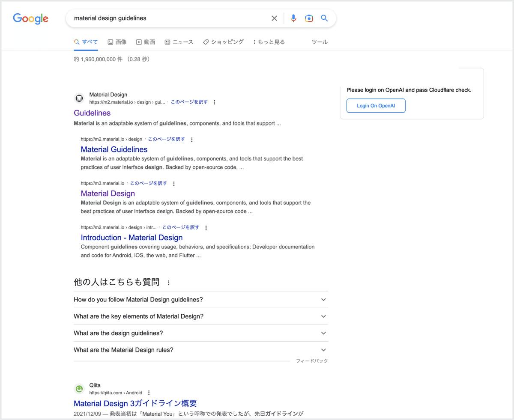The height and width of the screenshot is (420, 514).
Task: Translate the m3.material.io result page
Action: coord(149,183)
